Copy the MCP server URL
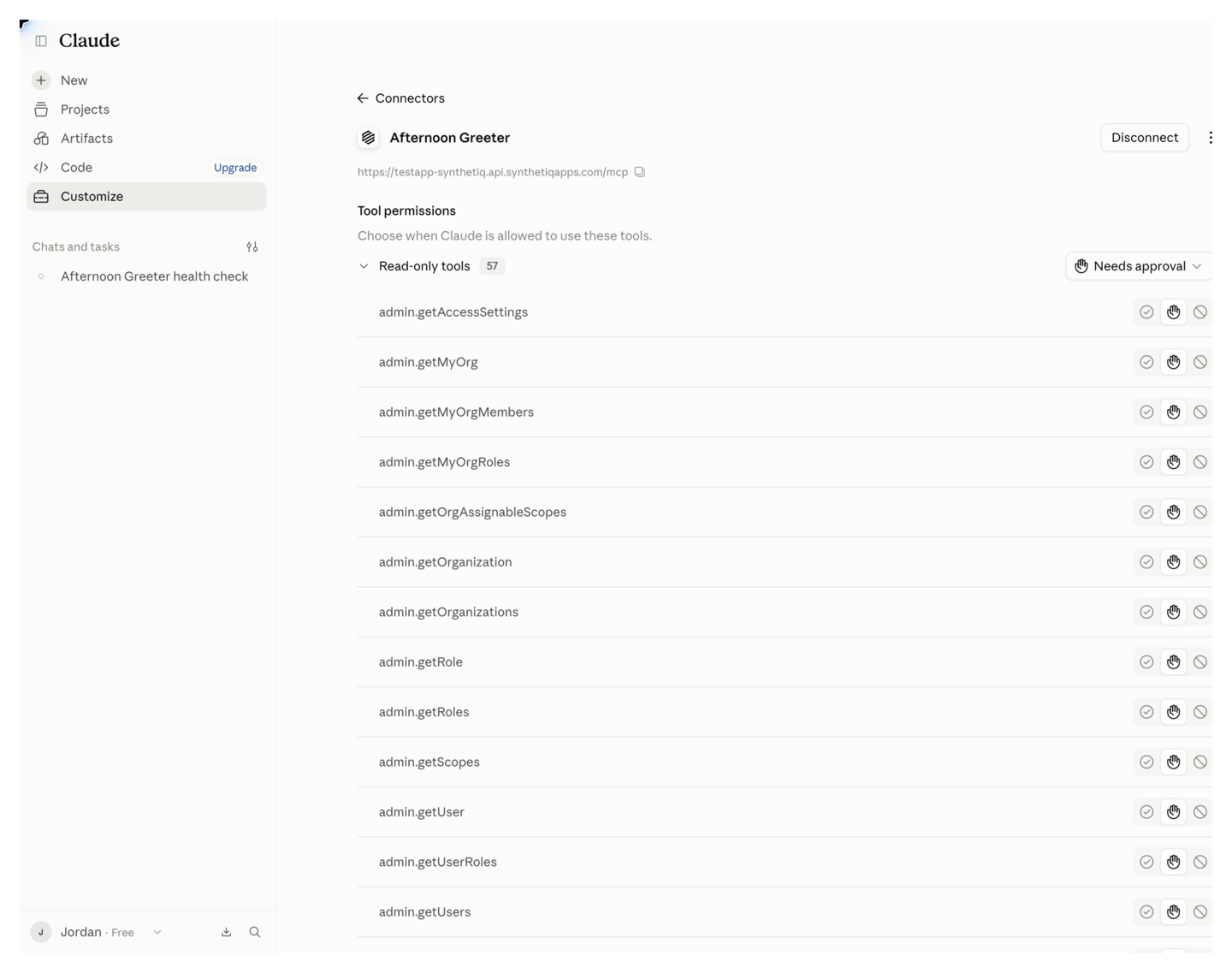This screenshot has height=973, width=1232. pos(640,172)
